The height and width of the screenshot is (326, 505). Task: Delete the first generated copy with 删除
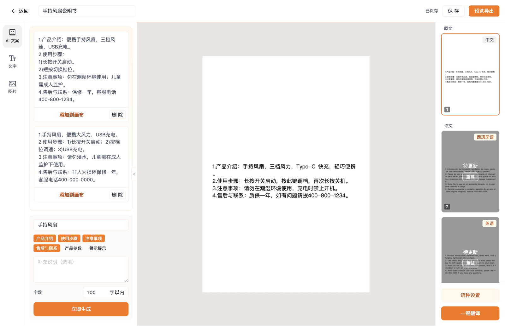(117, 115)
